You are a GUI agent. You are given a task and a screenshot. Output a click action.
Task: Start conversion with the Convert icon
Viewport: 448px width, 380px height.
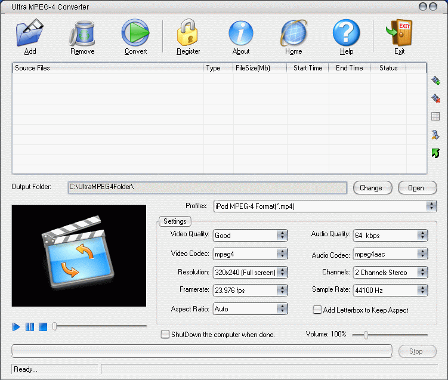click(135, 33)
